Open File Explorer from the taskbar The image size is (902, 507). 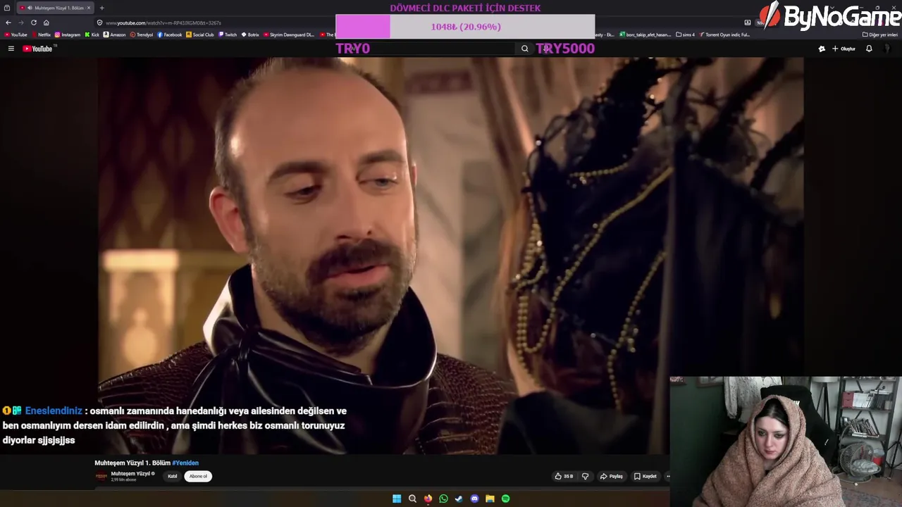pos(490,499)
